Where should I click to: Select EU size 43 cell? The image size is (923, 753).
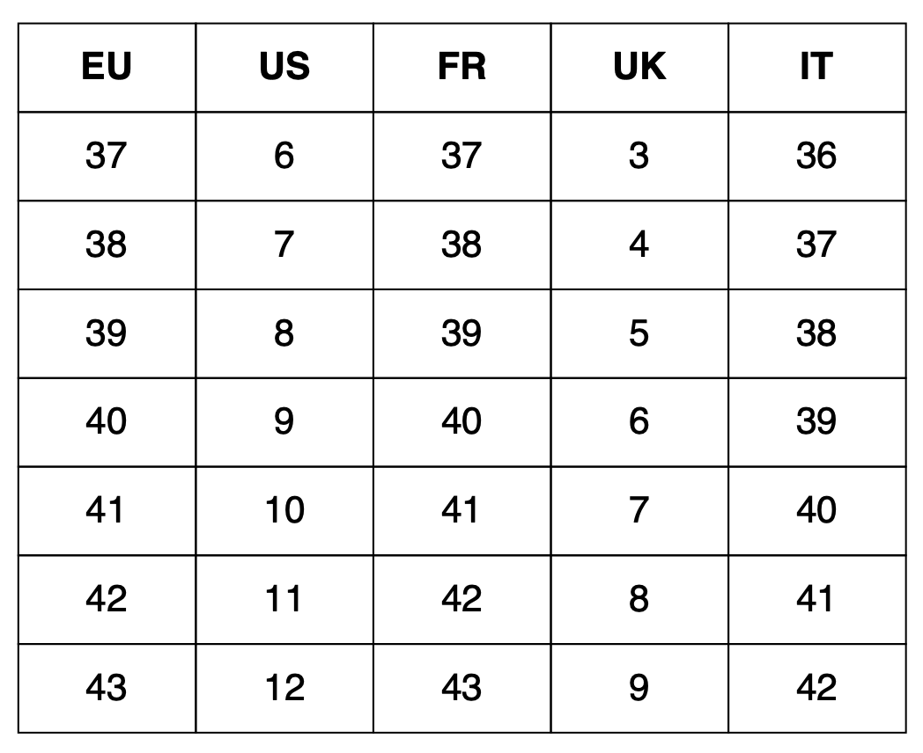point(107,688)
